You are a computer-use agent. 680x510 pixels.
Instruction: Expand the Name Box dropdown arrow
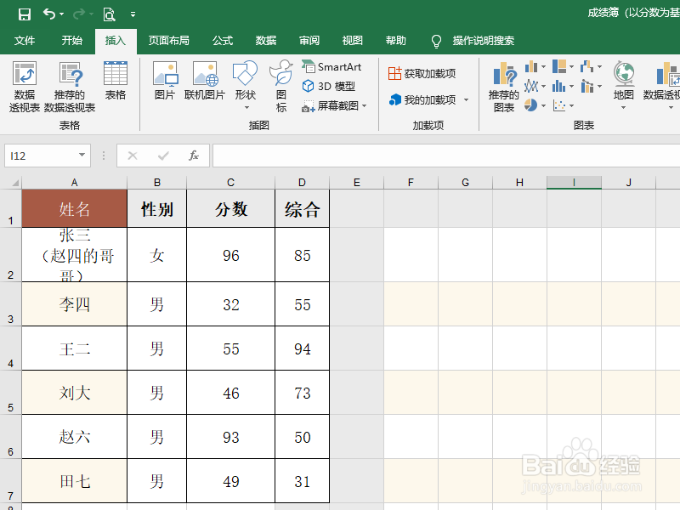point(82,156)
